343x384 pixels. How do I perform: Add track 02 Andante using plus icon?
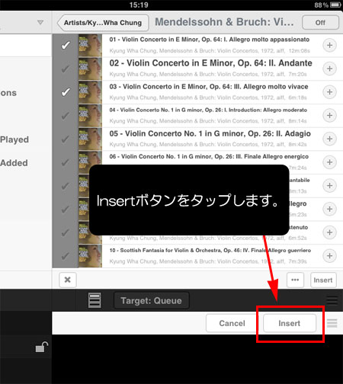point(329,69)
